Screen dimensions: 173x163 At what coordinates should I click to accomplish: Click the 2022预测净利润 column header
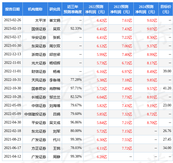96,9
